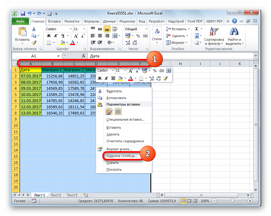Click the AutoSum sigma icon

[197, 29]
